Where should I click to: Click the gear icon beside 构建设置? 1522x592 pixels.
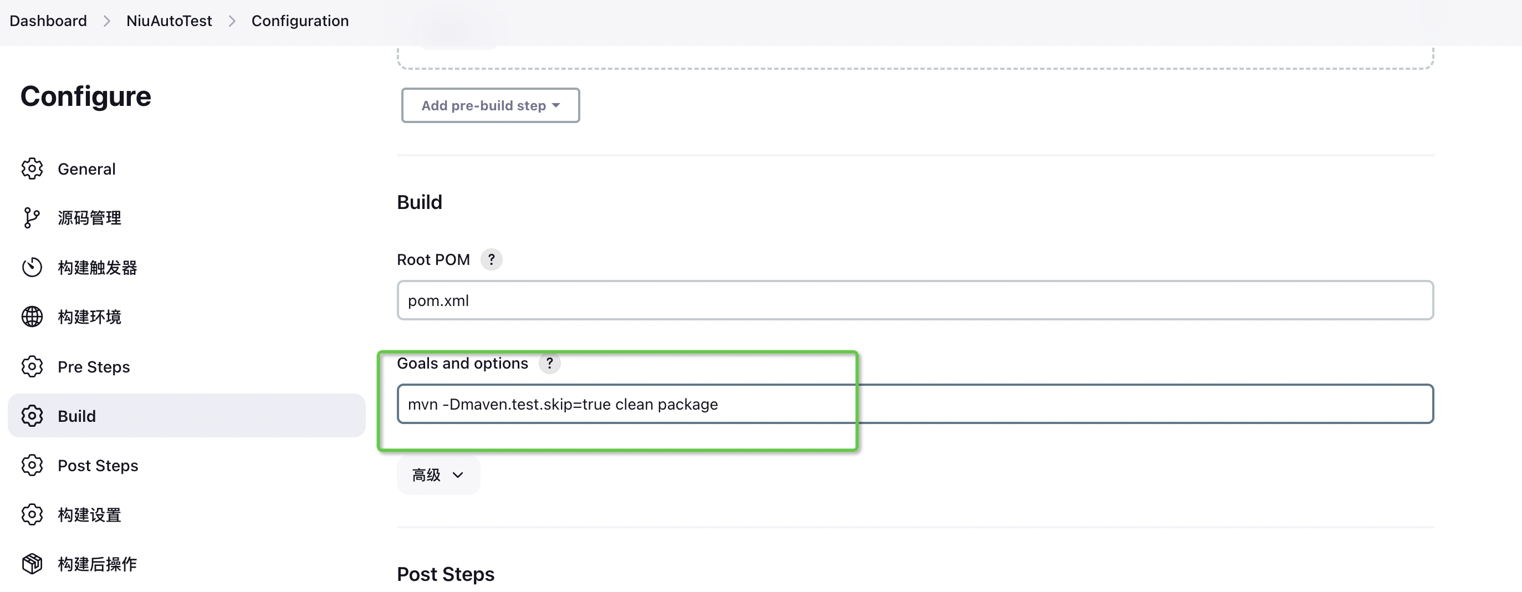tap(32, 515)
